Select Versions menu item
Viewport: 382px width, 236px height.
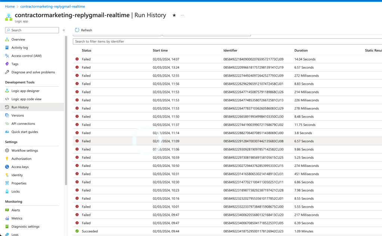[18, 115]
